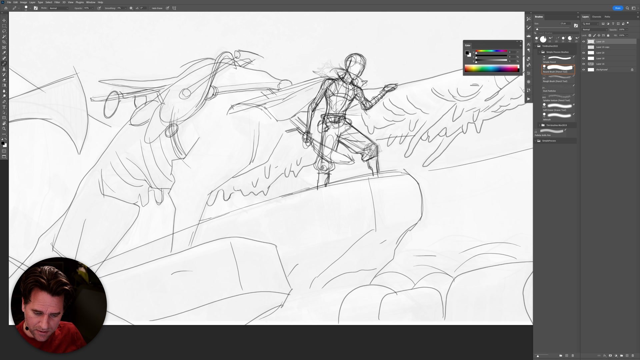Select the Soft Eraser brush preset
The height and width of the screenshot is (360, 640).
[x=558, y=107]
